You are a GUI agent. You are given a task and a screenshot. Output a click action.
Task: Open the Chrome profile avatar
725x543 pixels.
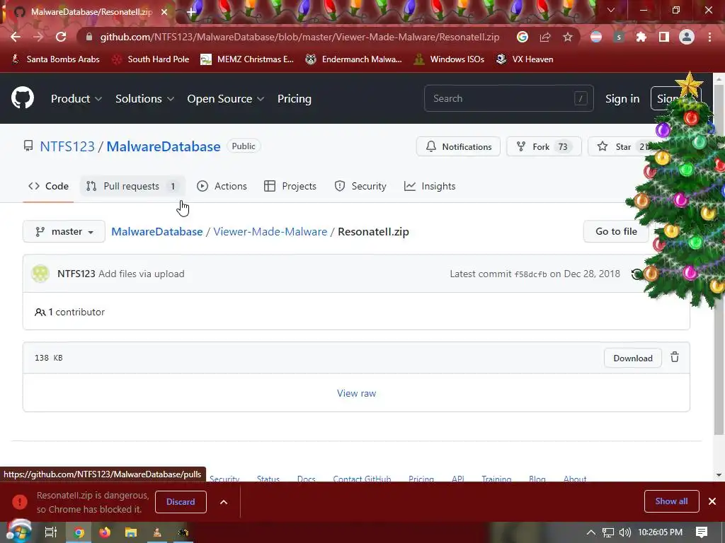tap(687, 37)
